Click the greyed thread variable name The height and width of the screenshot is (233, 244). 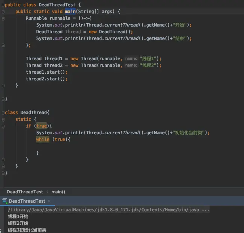point(73,32)
